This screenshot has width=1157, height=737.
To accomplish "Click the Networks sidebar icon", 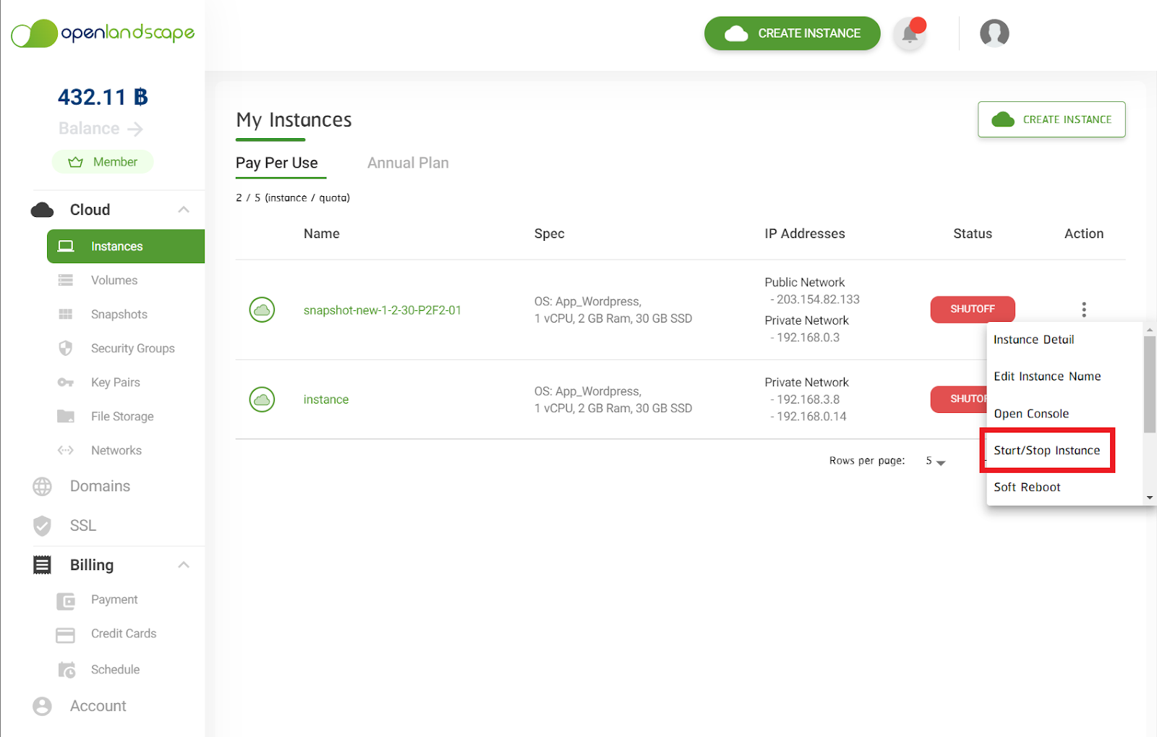I will click(x=65, y=450).
